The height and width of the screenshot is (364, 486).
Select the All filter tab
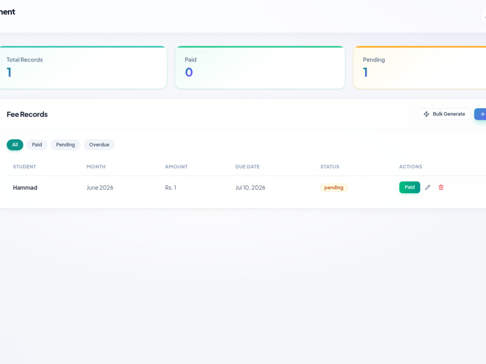click(15, 145)
